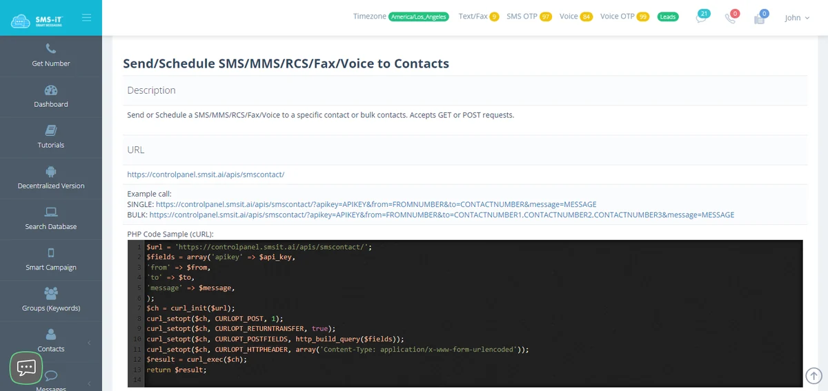Open the smscontact API URL link
The image size is (828, 391).
click(x=206, y=174)
